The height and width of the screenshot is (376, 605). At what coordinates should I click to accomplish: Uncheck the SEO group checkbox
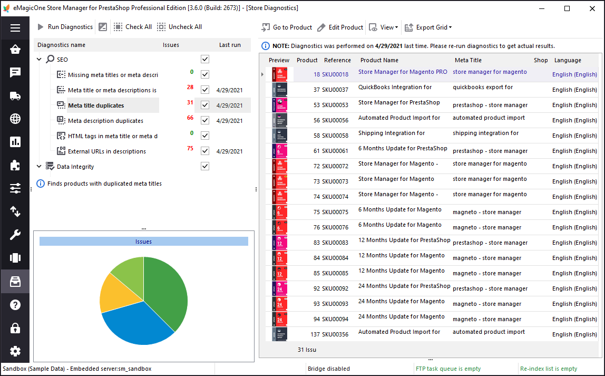205,59
